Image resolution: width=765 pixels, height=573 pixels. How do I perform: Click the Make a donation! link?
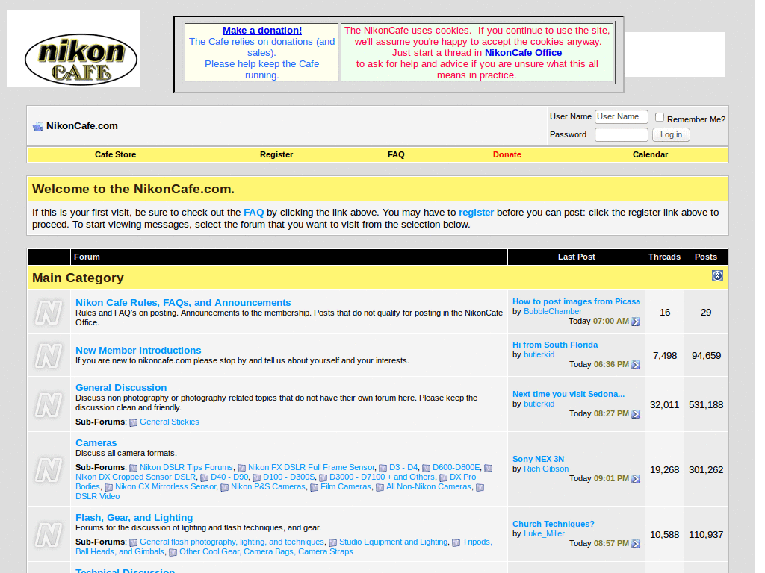coord(262,30)
